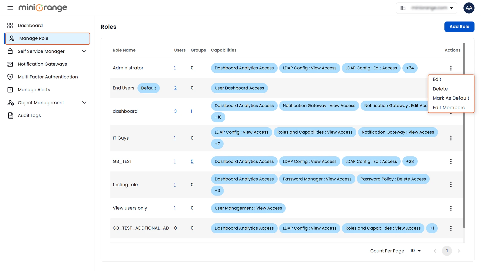The height and width of the screenshot is (271, 481).
Task: Click the Notification Gateways envelope icon
Action: pos(10,64)
